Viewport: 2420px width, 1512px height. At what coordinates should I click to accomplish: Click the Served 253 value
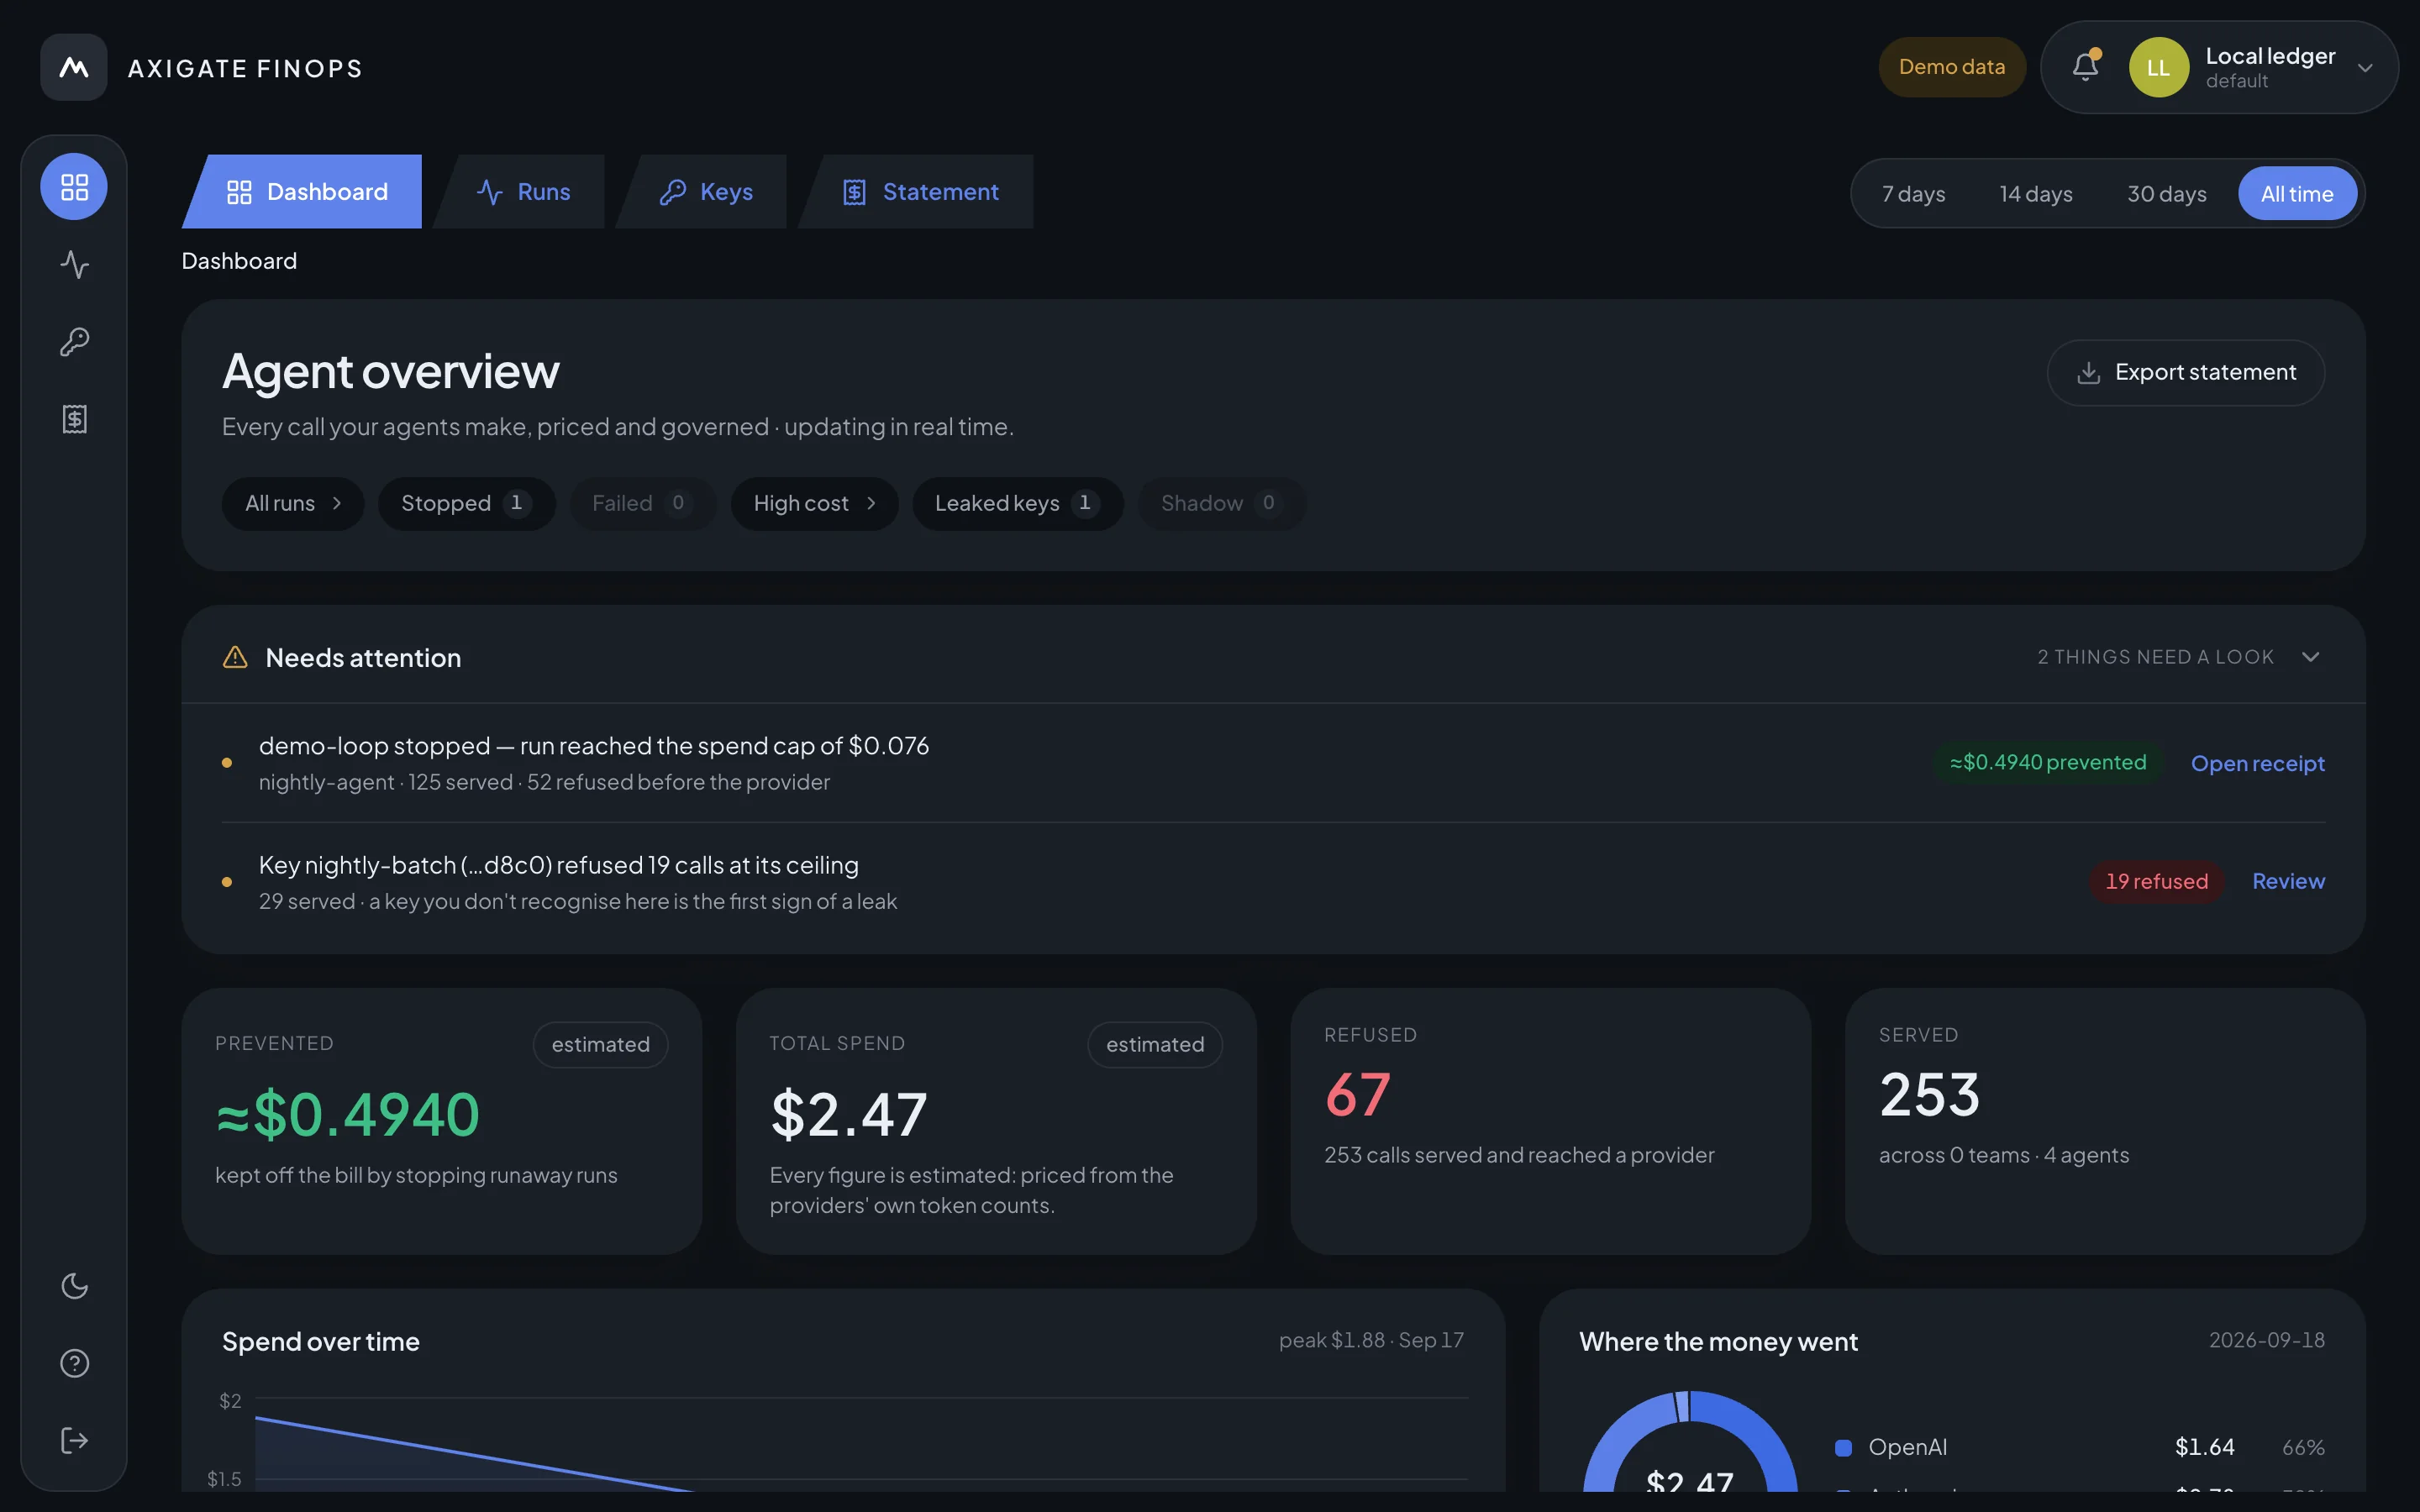click(x=1929, y=1095)
